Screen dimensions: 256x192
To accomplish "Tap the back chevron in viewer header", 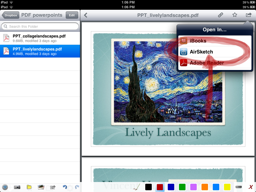I will 85,15.
